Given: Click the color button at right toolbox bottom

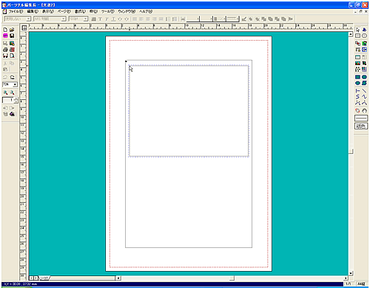Looking at the screenshot, I should click(361, 127).
